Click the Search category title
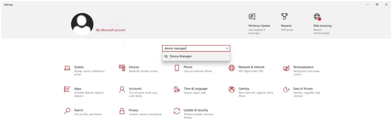Image resolution: width=392 pixels, height=122 pixels. point(79,110)
